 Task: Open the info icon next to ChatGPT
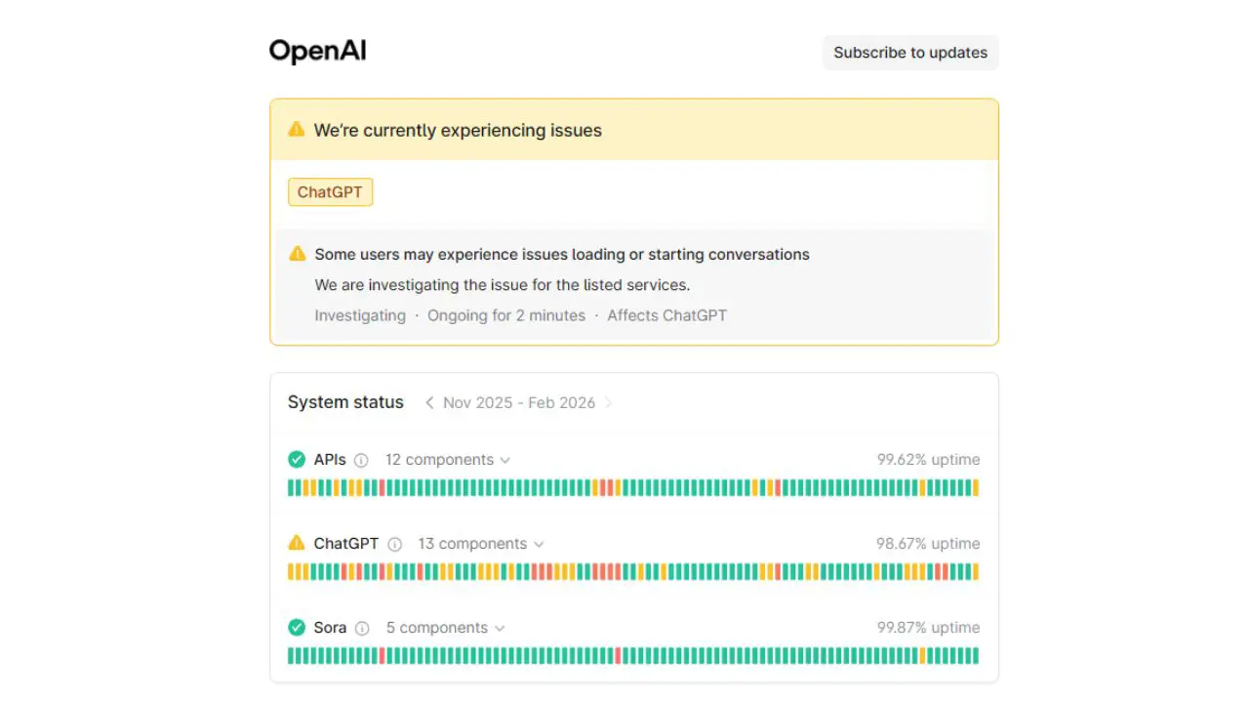pos(394,544)
